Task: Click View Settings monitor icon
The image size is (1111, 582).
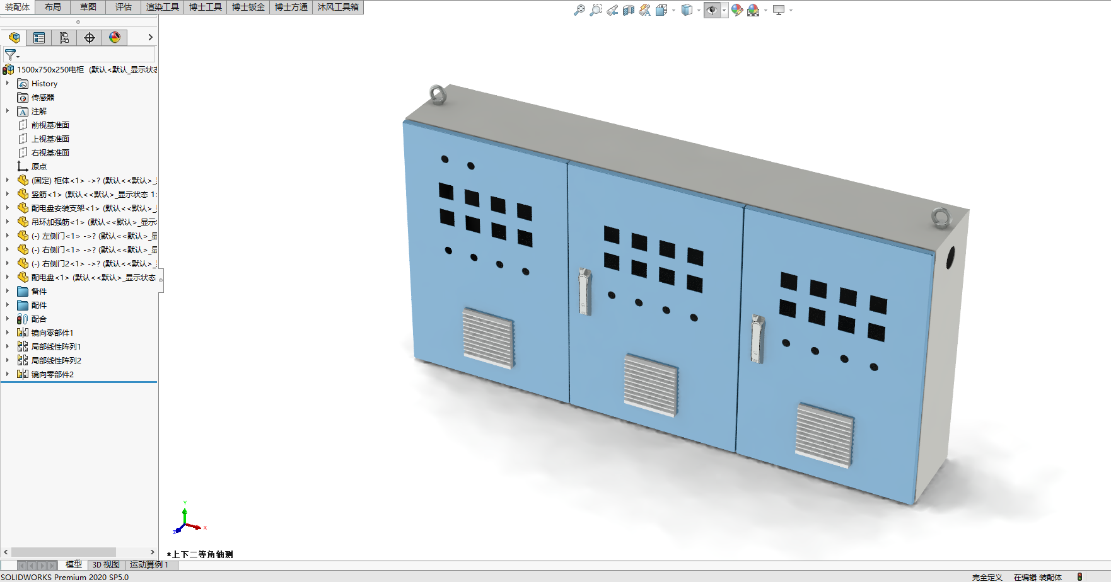Action: pos(779,10)
